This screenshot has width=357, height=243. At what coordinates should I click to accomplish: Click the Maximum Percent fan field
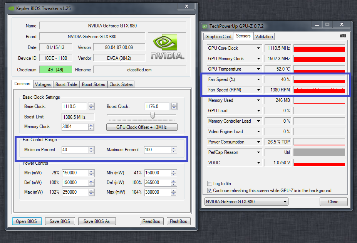158,150
